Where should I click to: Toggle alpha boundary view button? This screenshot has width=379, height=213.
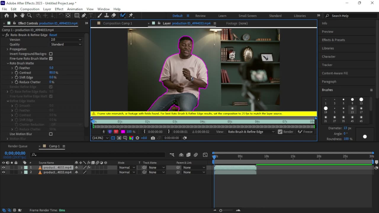point(110,132)
